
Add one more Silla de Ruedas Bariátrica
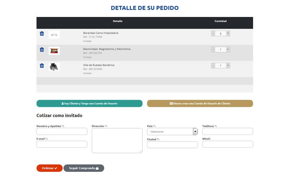[228, 66]
